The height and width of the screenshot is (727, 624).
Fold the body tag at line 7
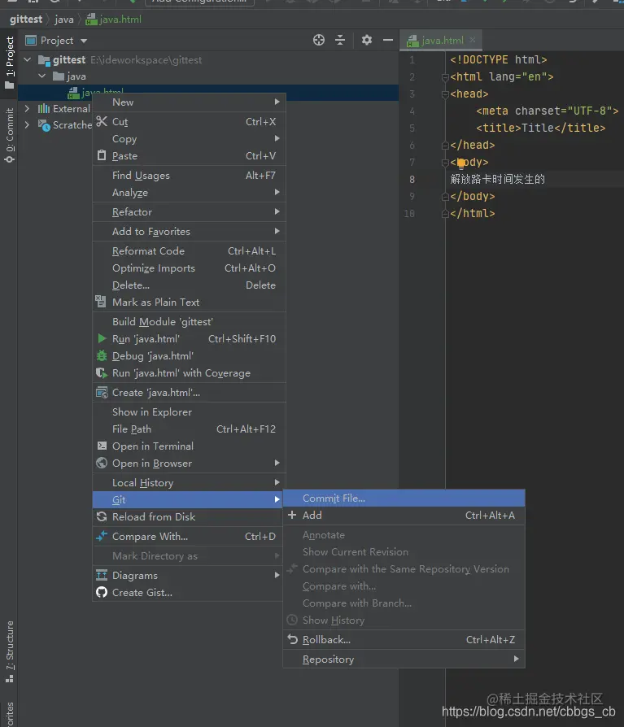pos(445,163)
